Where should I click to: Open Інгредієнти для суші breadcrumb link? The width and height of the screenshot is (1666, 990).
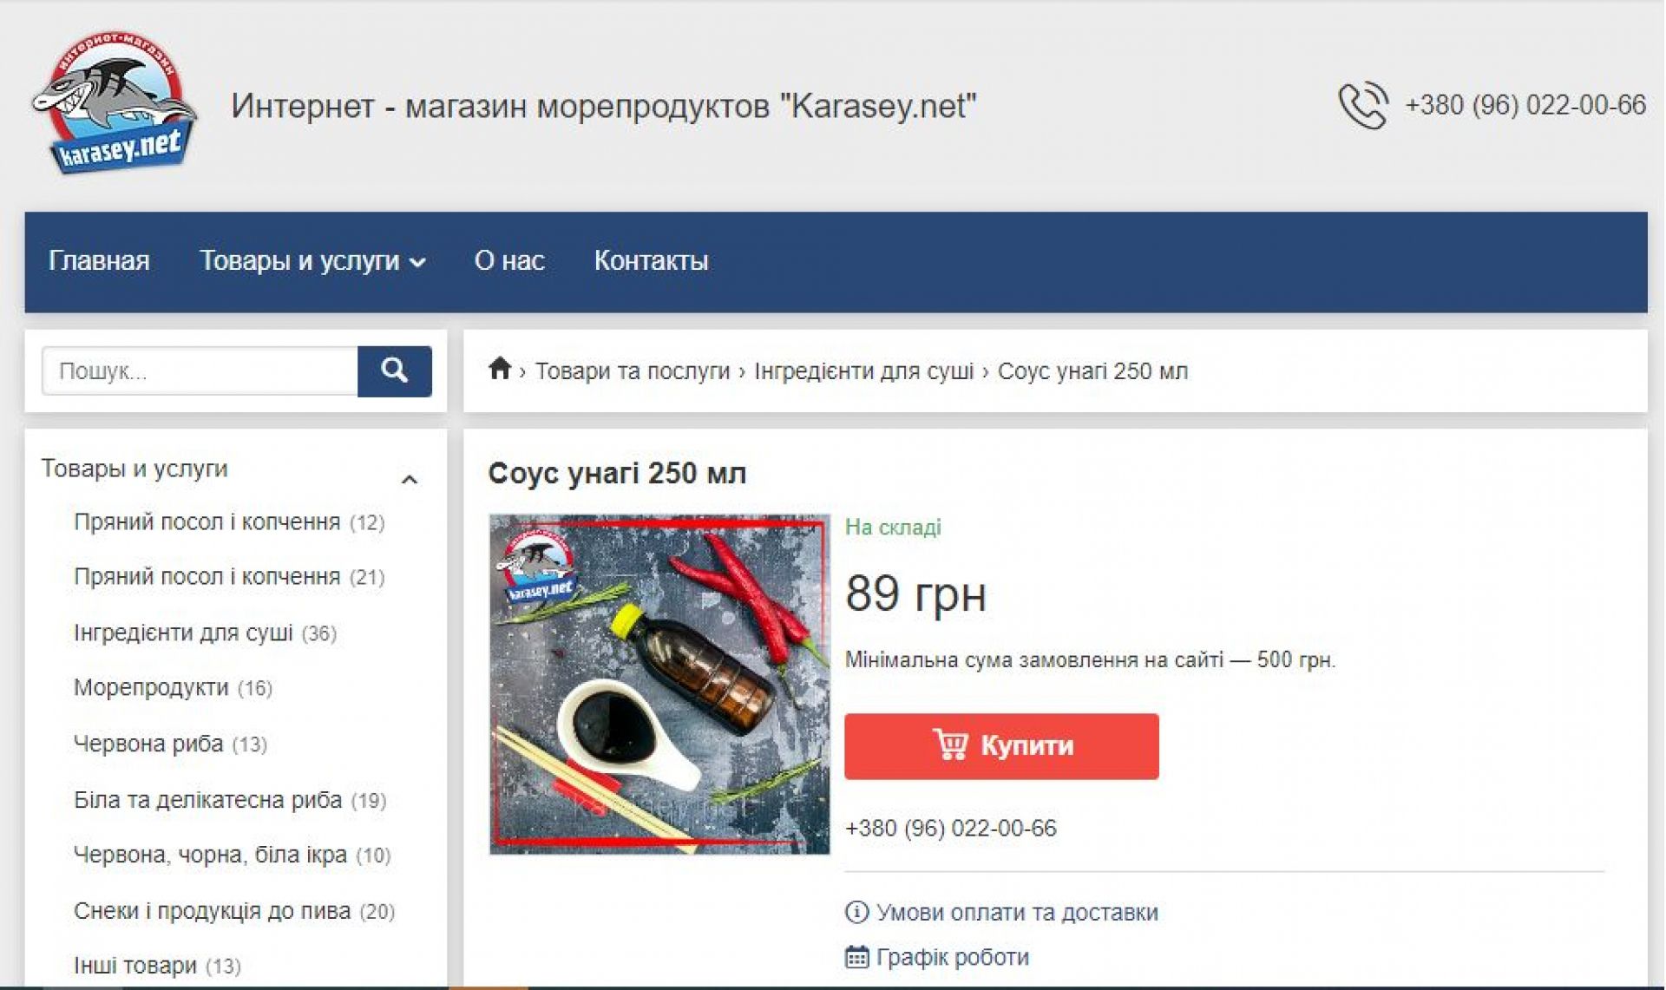click(863, 371)
